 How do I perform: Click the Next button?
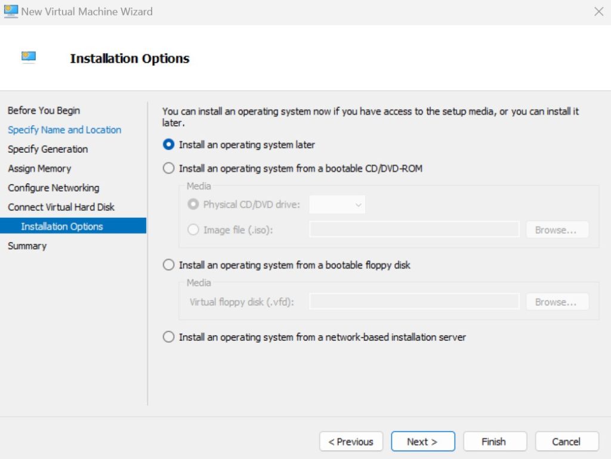coord(422,442)
